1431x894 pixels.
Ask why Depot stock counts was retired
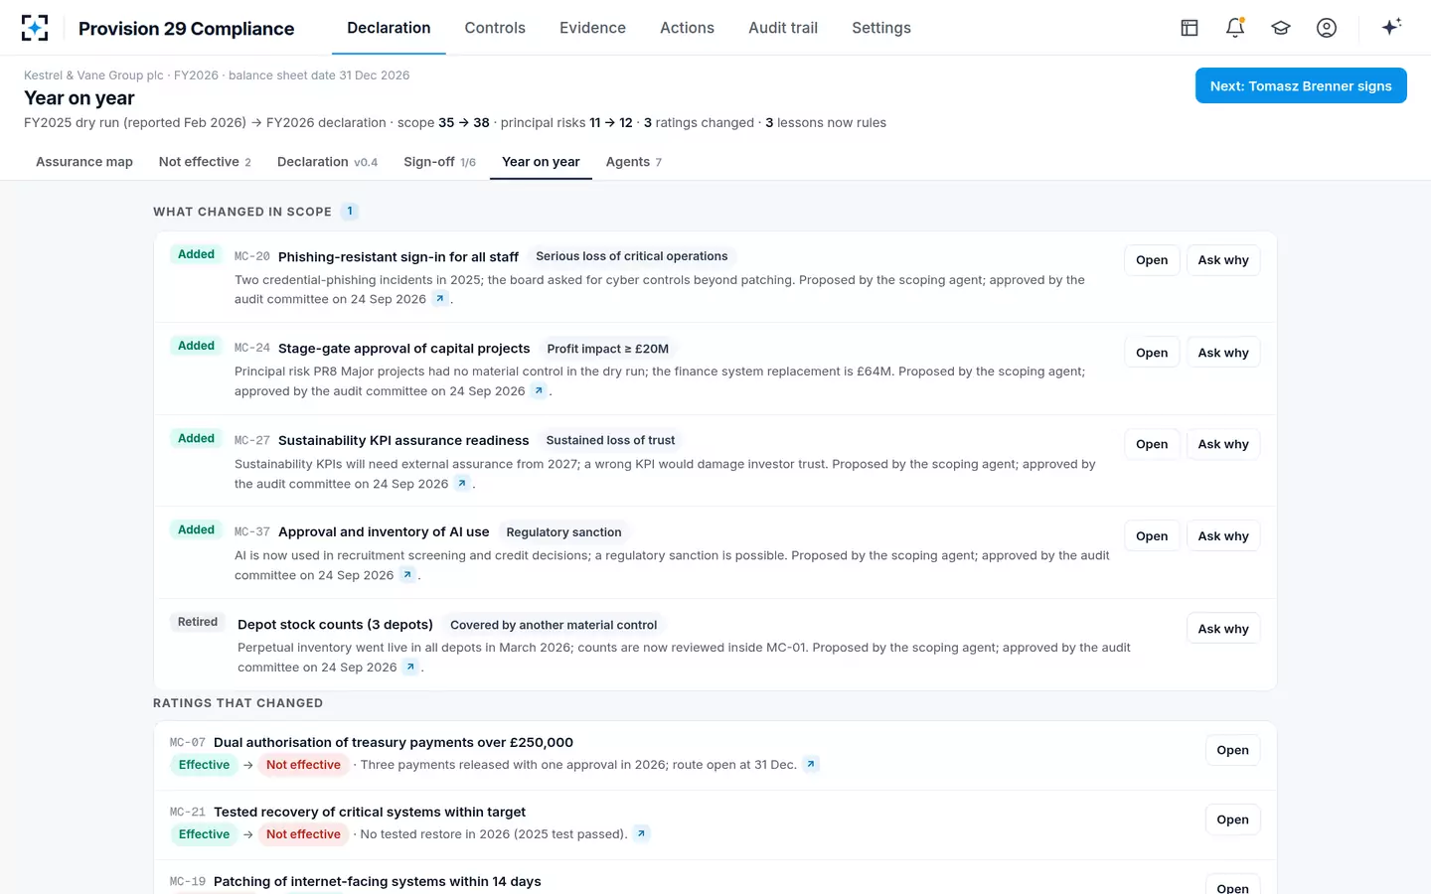(1223, 629)
